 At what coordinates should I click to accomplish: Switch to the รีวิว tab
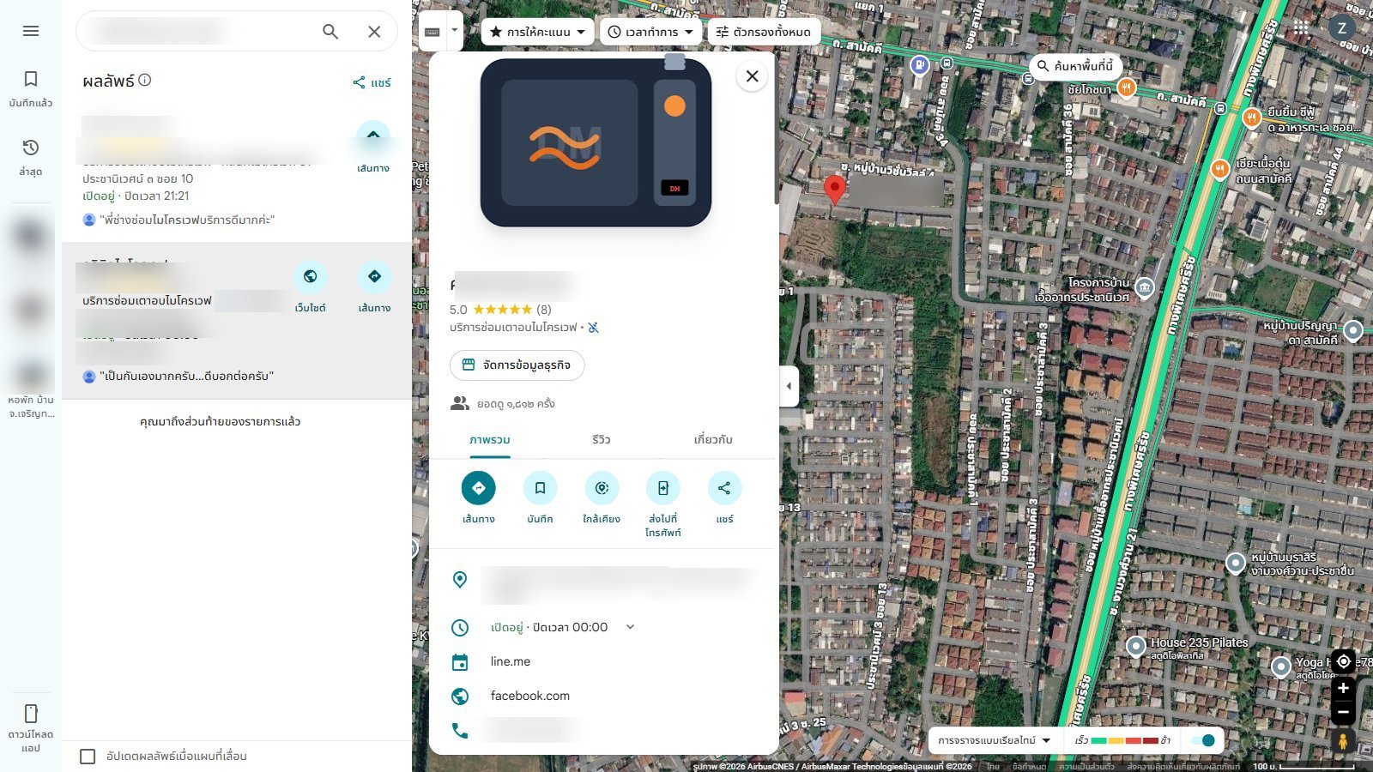(601, 440)
